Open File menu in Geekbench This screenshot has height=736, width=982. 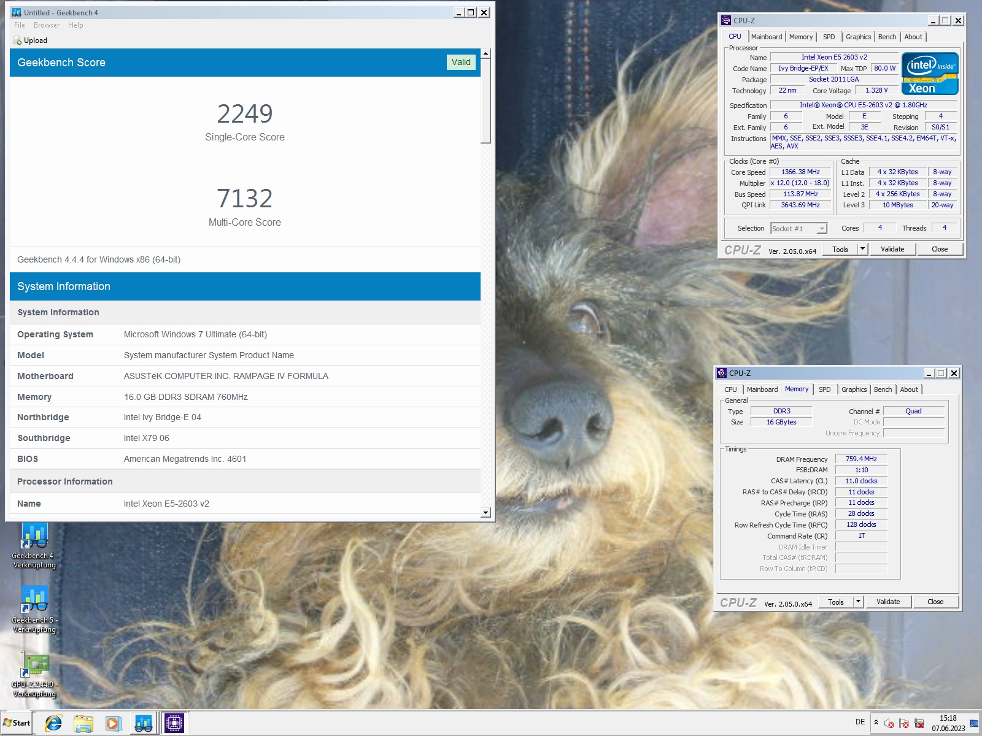coord(20,25)
